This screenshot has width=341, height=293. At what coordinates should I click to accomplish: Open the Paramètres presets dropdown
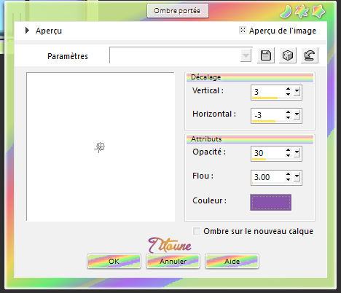click(x=246, y=55)
